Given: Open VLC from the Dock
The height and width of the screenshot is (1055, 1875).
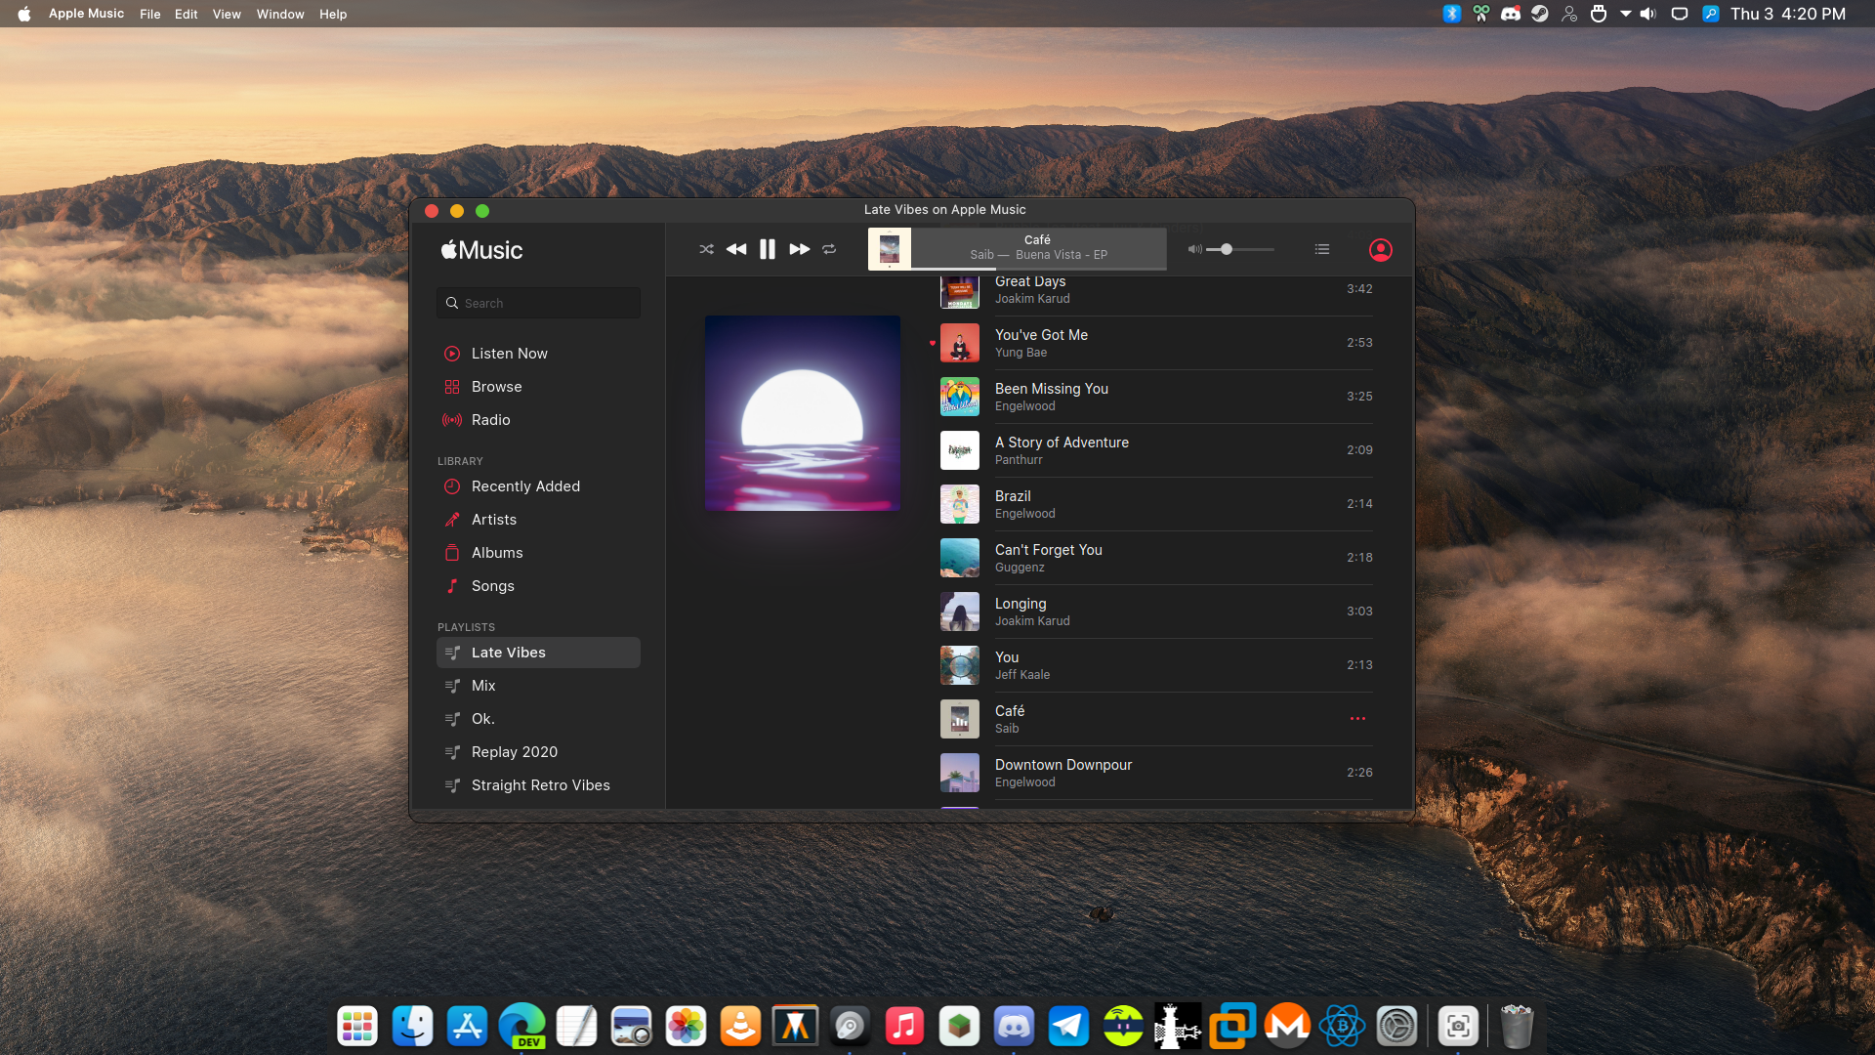Looking at the screenshot, I should point(740,1026).
